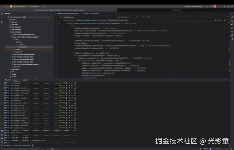Click the editor tabs options menu
Image resolution: width=234 pixels, height=150 pixels.
pyautogui.click(x=228, y=13)
